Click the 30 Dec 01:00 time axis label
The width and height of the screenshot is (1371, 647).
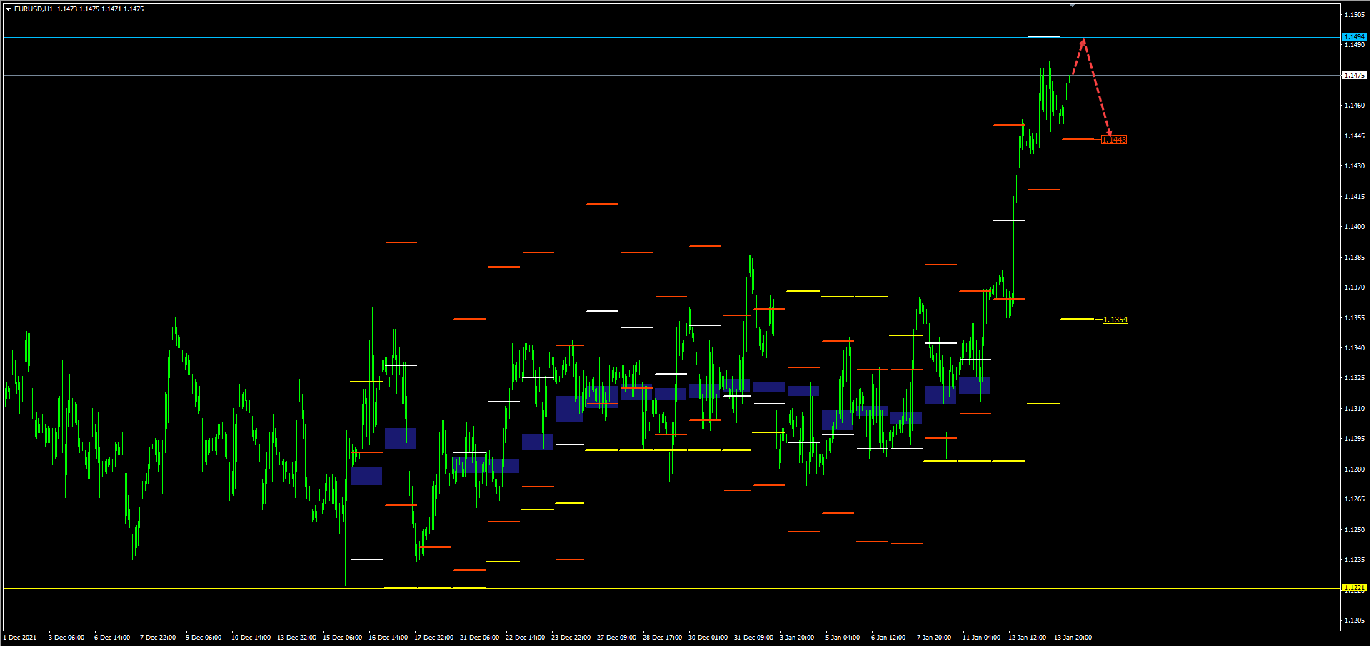tap(708, 638)
